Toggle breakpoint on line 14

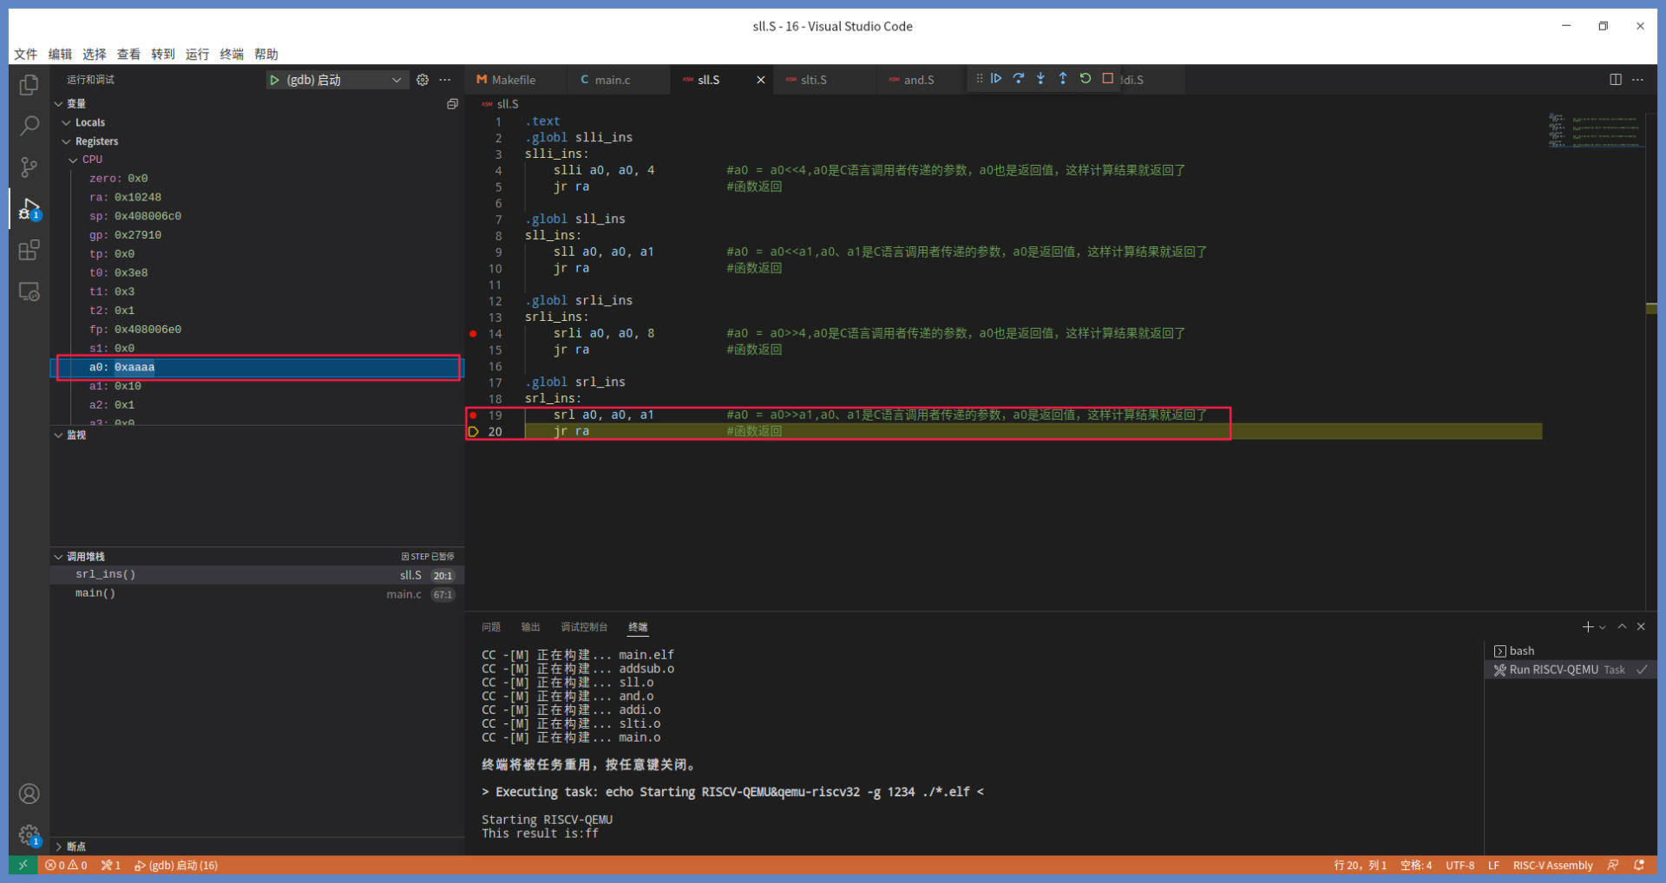[473, 334]
